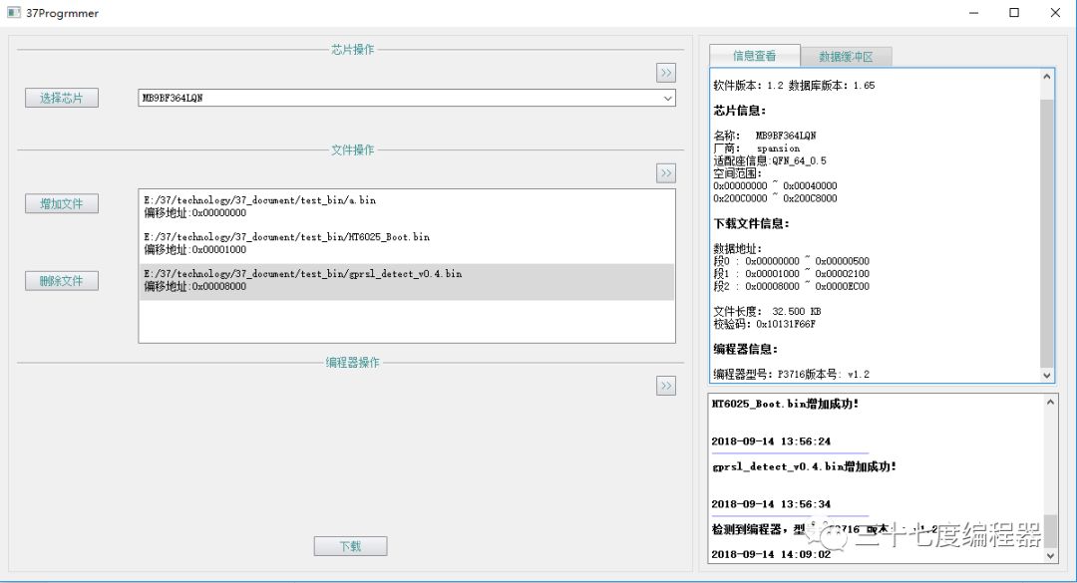
Task: Switch to the 数据缓冲区 tab
Action: (847, 57)
